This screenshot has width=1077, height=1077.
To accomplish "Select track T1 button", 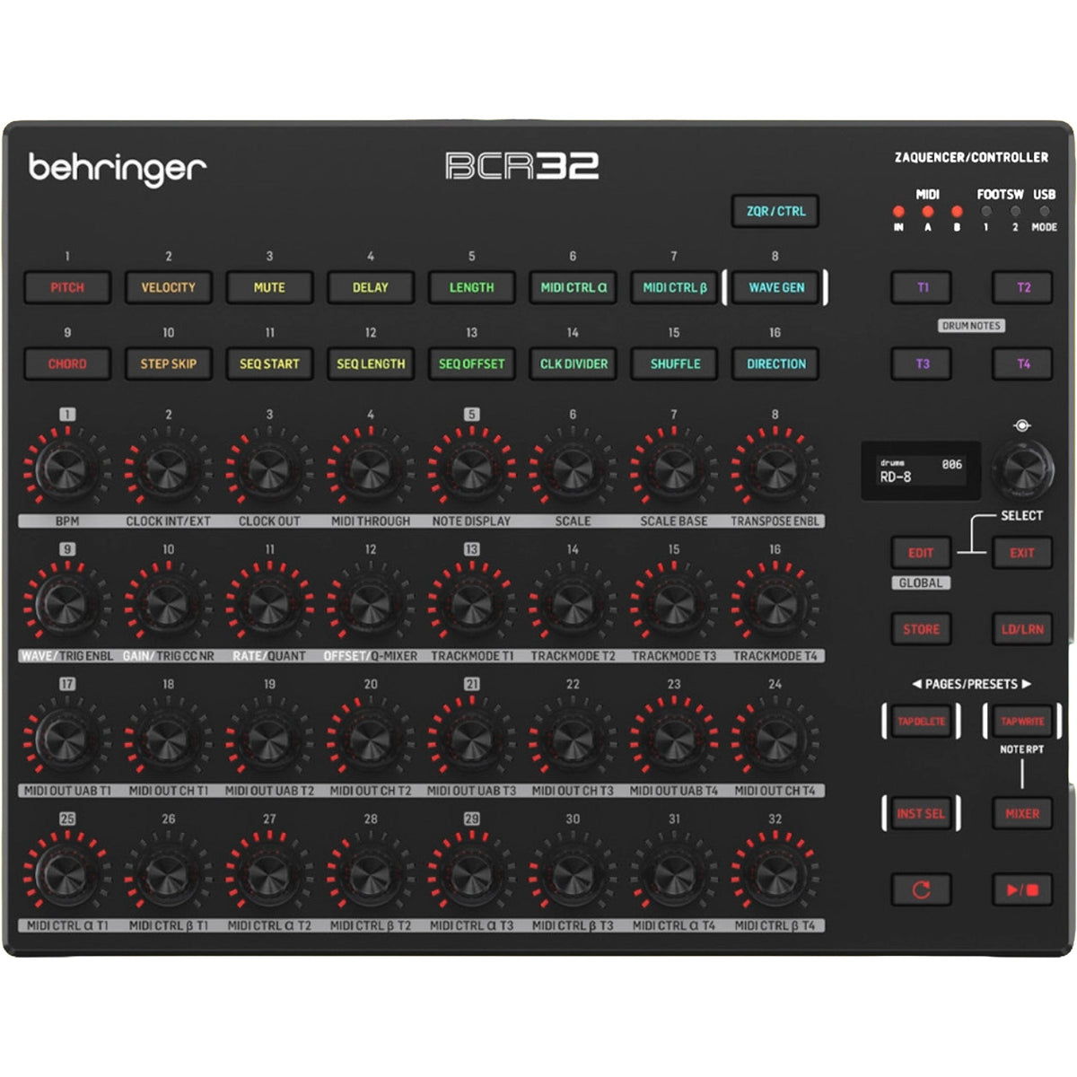I will tap(922, 287).
